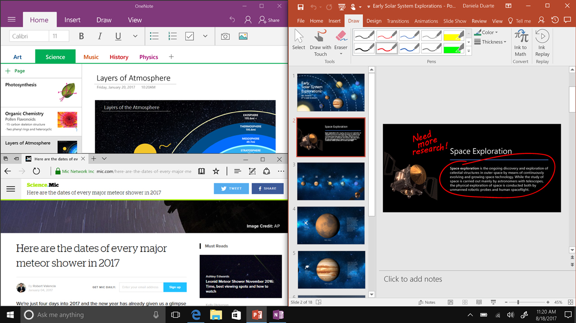
Task: Switch to Slide Sorter view in PowerPoint
Action: (x=464, y=302)
